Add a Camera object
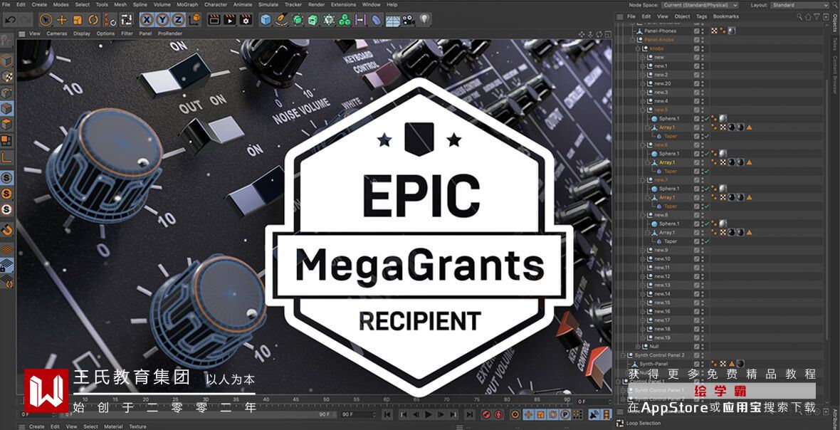840x430 pixels. tap(408, 21)
